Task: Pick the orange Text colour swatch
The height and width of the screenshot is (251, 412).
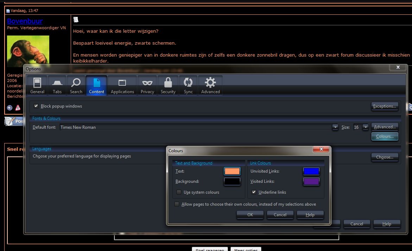Action: [232, 171]
